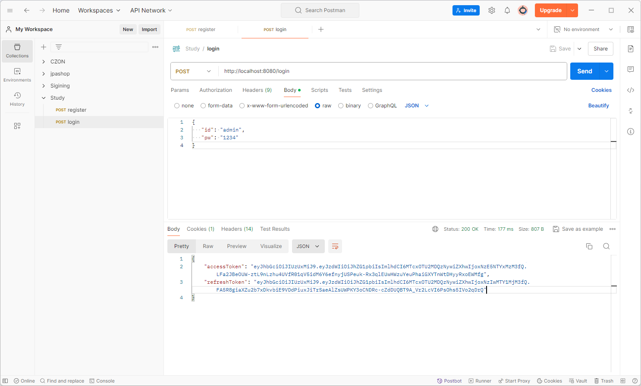Open the network globe icon
The width and height of the screenshot is (641, 386).
435,229
